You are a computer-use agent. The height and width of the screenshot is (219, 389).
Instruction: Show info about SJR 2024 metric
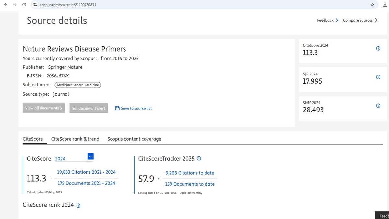click(378, 77)
